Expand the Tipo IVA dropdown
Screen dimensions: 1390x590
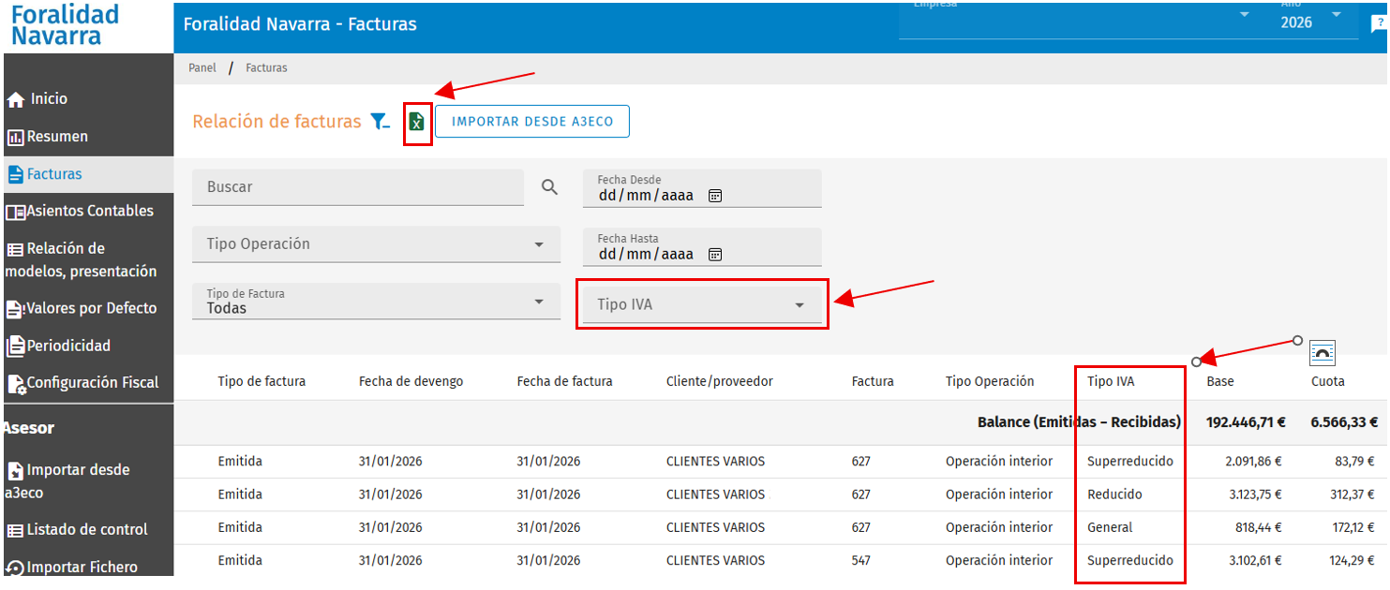coord(702,304)
